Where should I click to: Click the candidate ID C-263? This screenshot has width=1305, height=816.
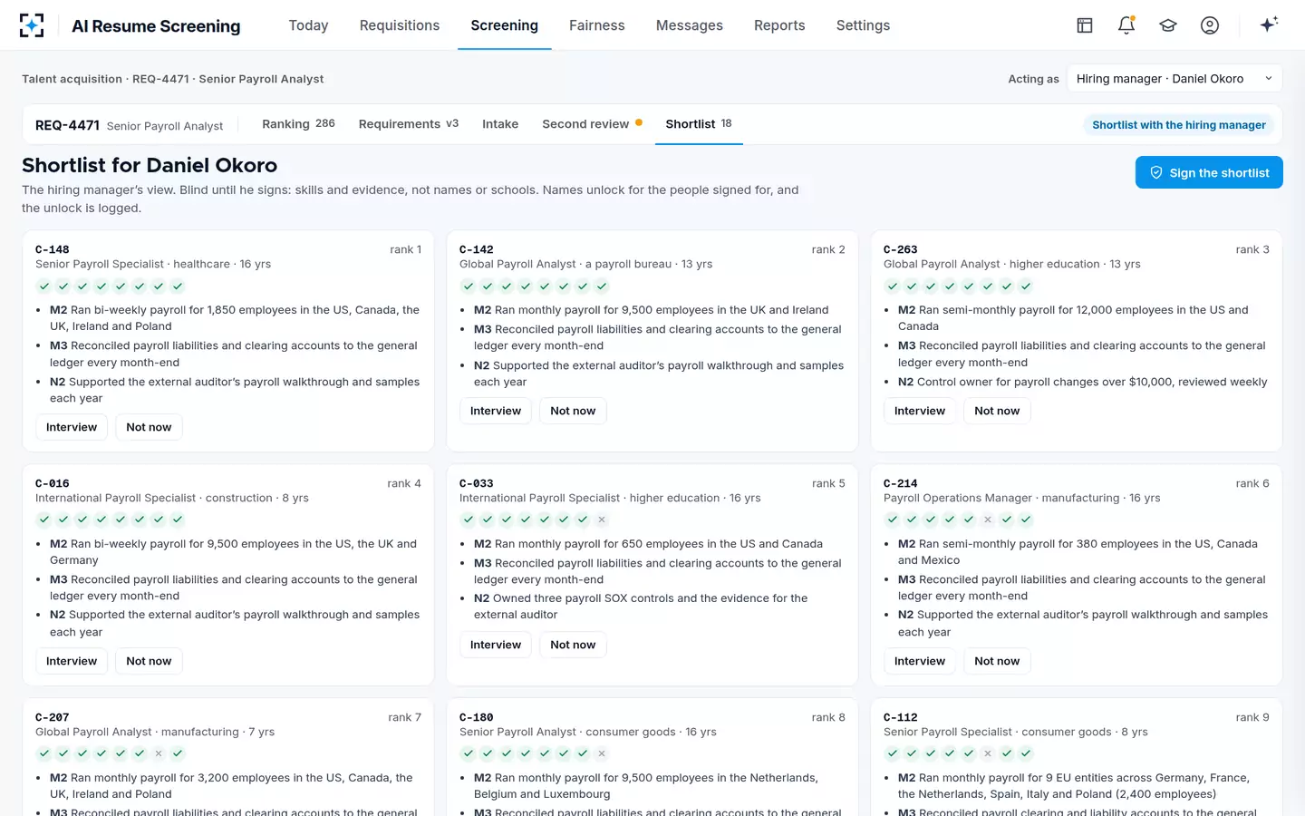point(901,249)
